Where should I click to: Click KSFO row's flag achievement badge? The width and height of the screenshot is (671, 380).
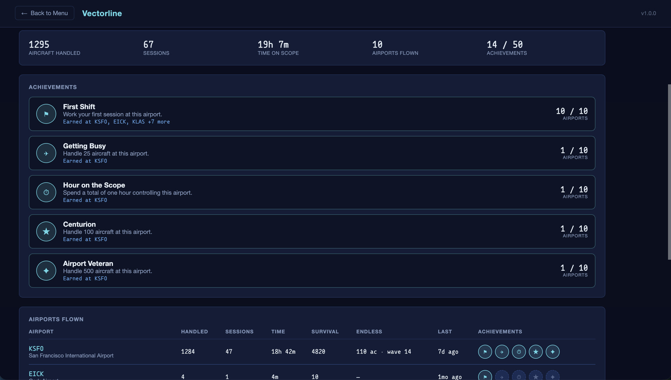(x=485, y=351)
